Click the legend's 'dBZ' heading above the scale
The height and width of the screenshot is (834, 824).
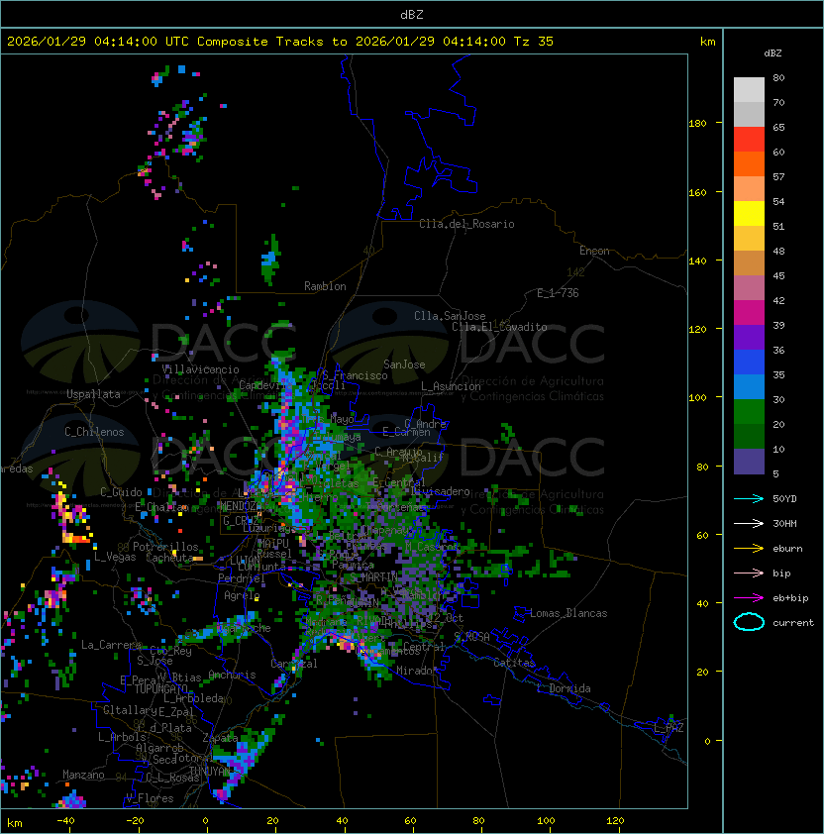(x=772, y=53)
